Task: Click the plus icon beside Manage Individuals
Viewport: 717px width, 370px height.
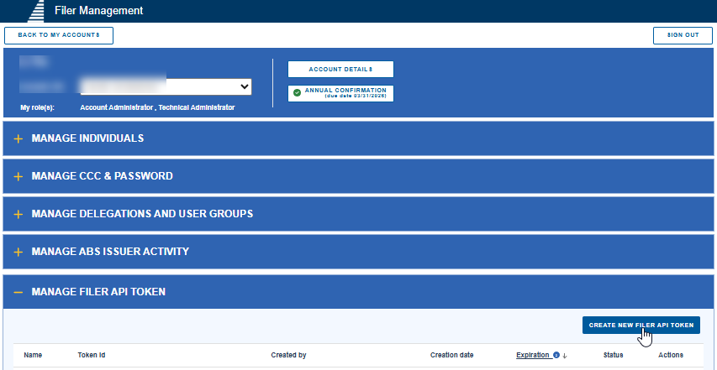Action: 18,138
